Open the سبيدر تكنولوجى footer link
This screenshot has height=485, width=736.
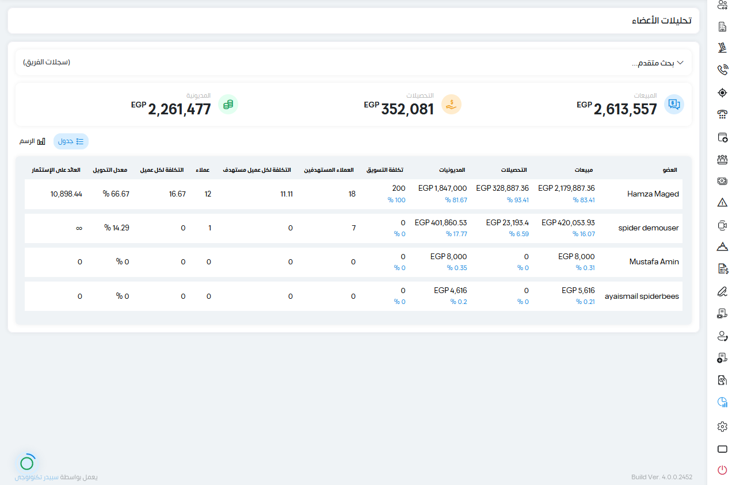(x=36, y=478)
